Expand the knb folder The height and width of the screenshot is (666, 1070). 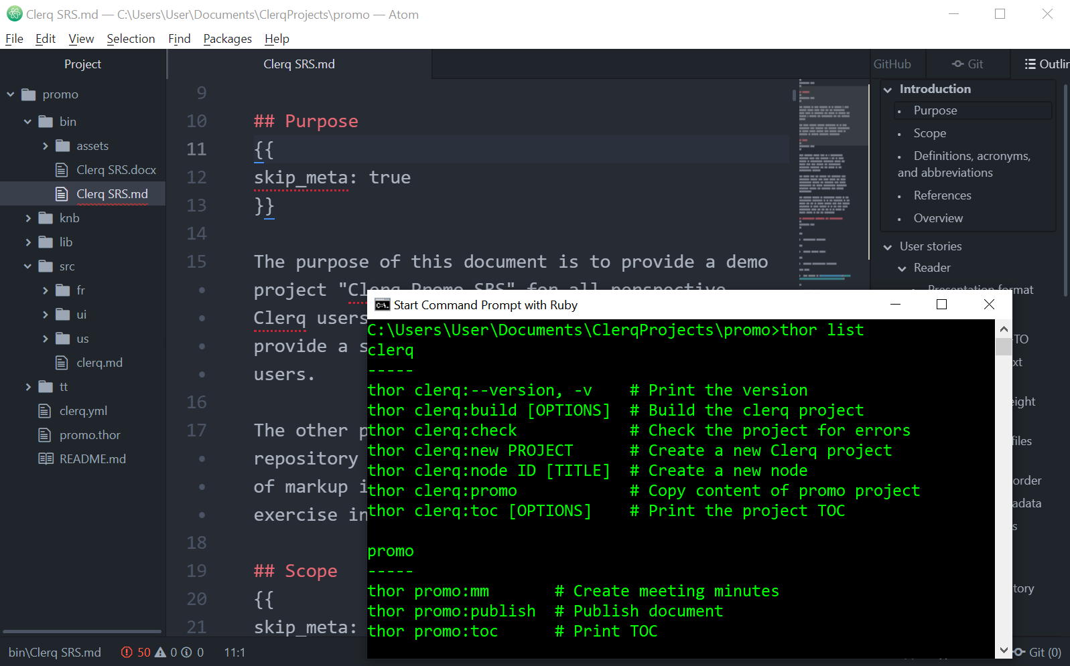(x=28, y=218)
